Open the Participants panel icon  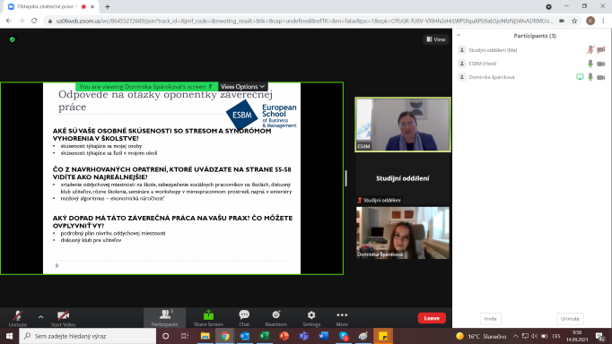click(165, 318)
